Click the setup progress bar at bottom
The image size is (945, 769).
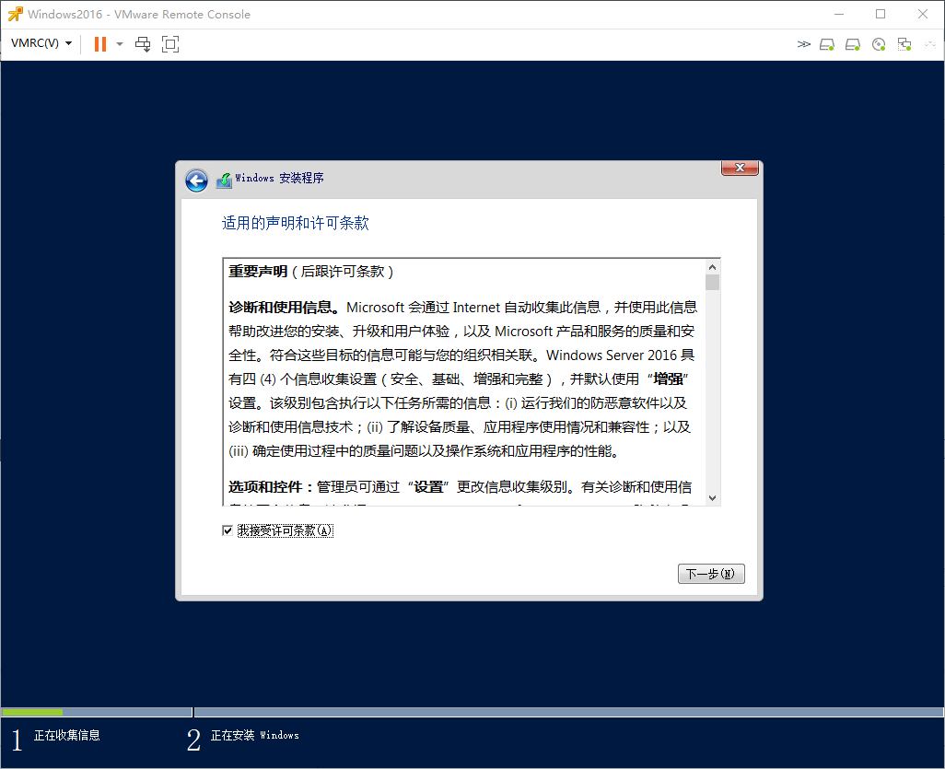tap(472, 712)
